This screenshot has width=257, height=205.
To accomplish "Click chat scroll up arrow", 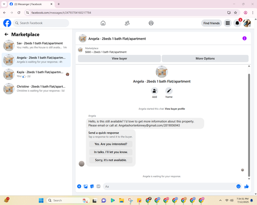I will 249,66.
